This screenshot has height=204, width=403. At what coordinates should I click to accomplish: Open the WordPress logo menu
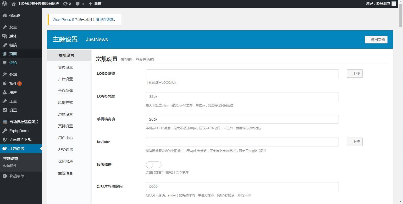(x=4, y=4)
